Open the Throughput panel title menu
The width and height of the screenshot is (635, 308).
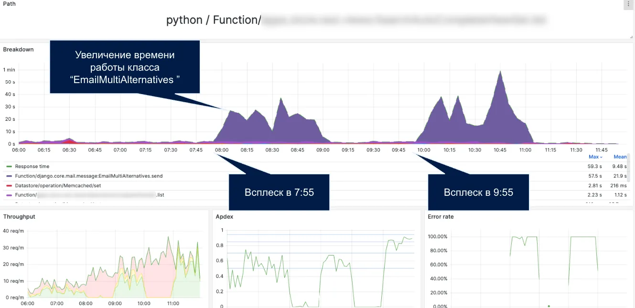pos(19,217)
